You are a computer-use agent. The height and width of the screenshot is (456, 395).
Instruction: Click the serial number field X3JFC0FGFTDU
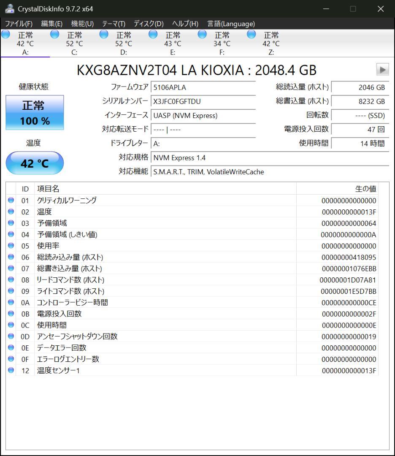click(203, 101)
